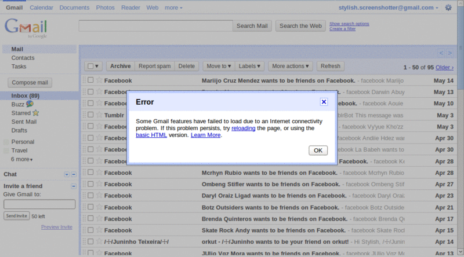This screenshot has width=464, height=257.
Task: Minimize the Chat panel
Action: click(74, 175)
